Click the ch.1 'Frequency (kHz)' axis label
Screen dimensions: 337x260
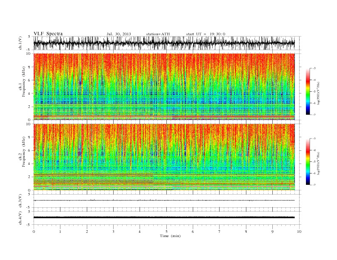(24, 82)
